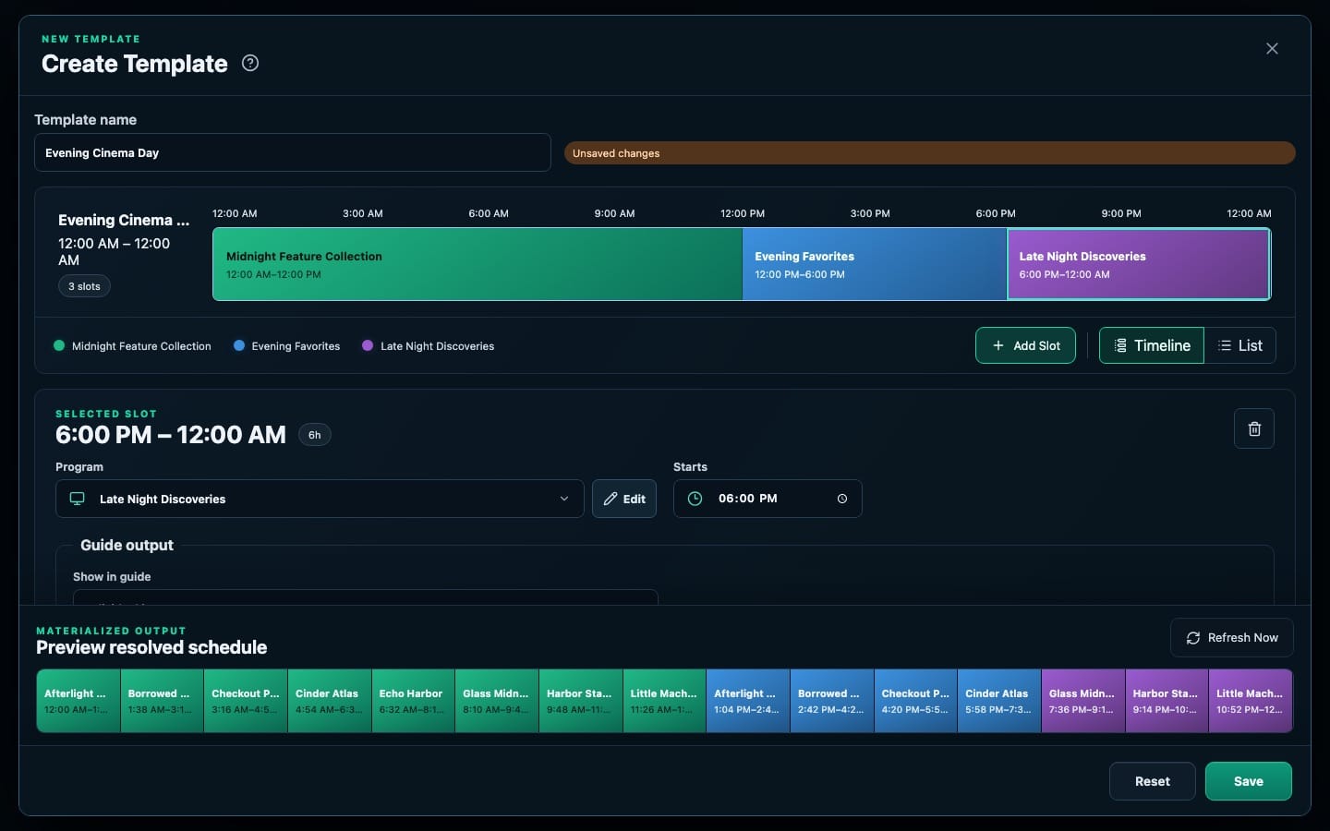
Task: Click green Midnight Feature Collection legend dot
Action: [x=59, y=345]
